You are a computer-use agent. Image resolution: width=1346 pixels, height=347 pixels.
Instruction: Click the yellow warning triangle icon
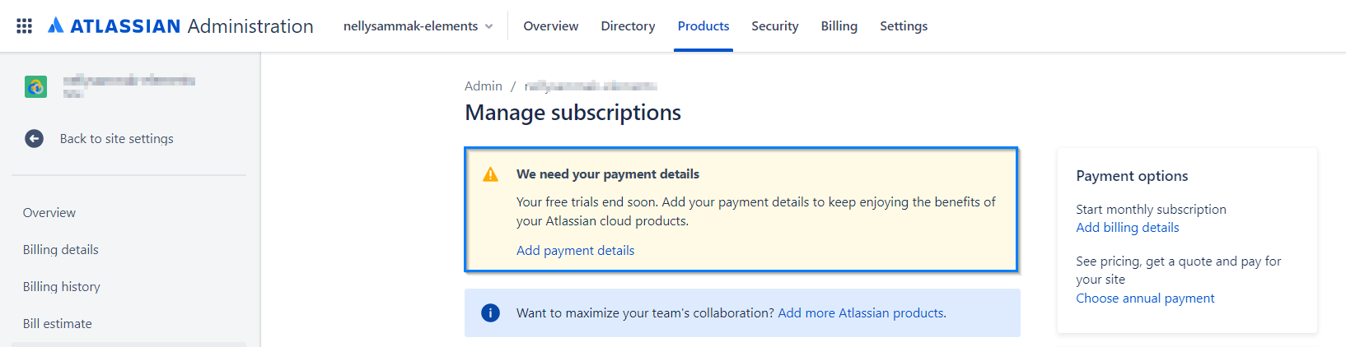click(490, 174)
